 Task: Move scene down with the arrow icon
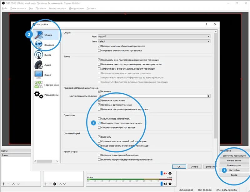click(18, 184)
